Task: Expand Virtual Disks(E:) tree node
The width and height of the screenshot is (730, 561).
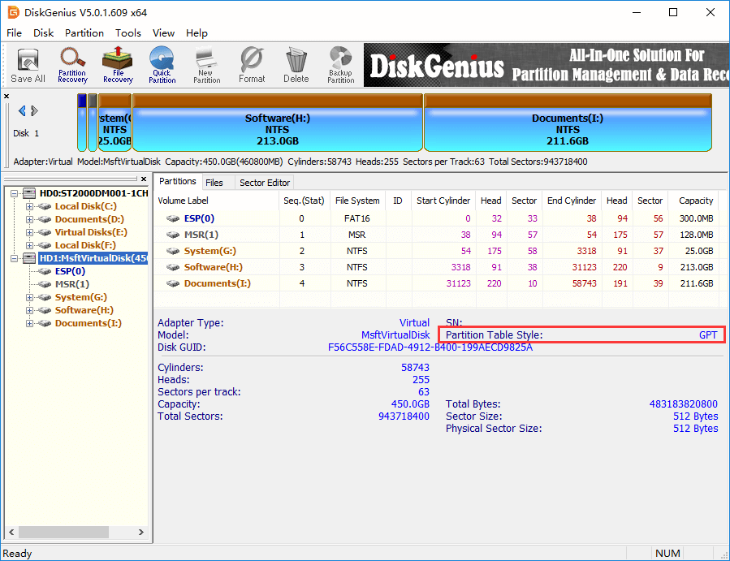Action: point(29,232)
